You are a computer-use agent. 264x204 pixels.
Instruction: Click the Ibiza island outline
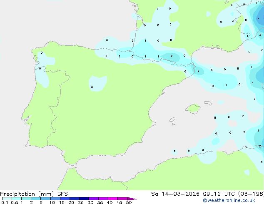pos(172,120)
